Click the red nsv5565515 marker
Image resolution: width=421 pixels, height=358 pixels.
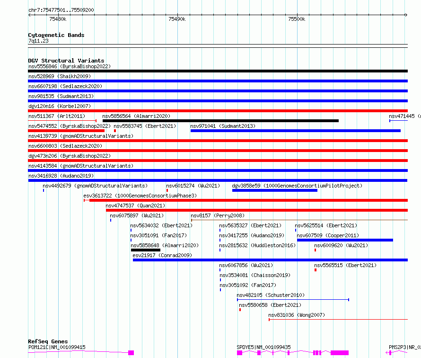[x=316, y=270]
